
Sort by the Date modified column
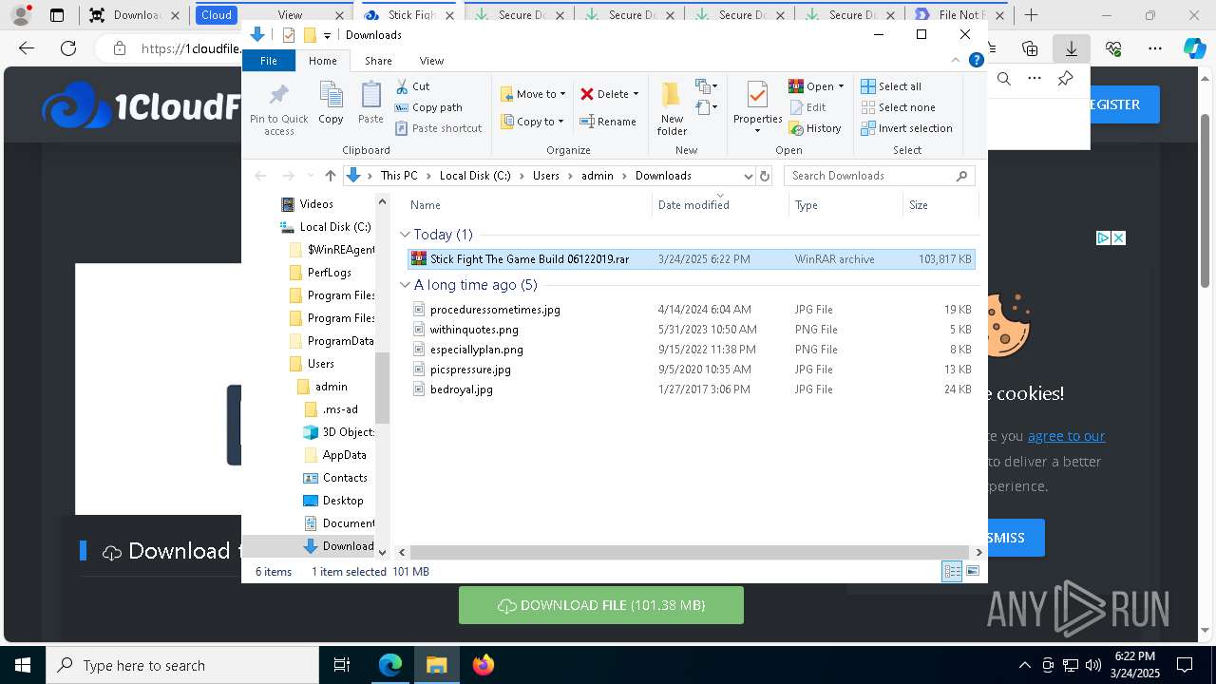719,205
